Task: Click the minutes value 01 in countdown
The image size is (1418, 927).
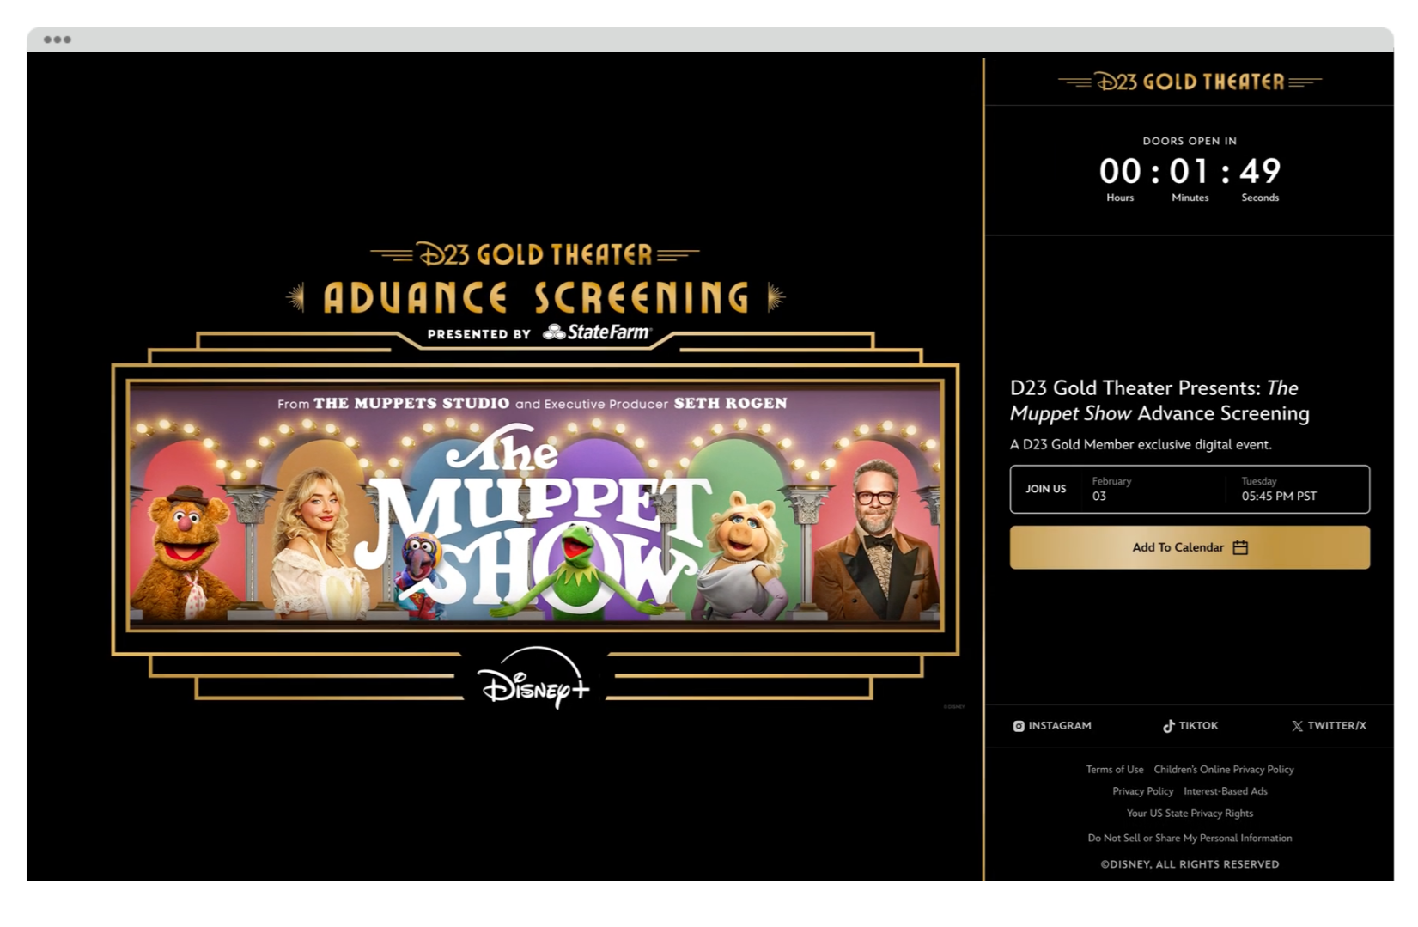Action: 1190,171
